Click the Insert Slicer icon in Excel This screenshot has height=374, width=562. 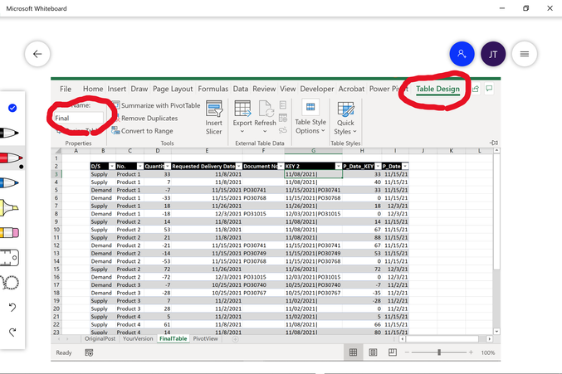(x=214, y=109)
